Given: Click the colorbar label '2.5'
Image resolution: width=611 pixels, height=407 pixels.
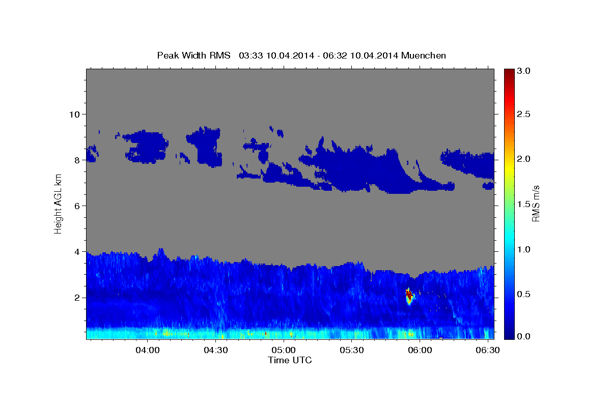Looking at the screenshot, I should [524, 114].
